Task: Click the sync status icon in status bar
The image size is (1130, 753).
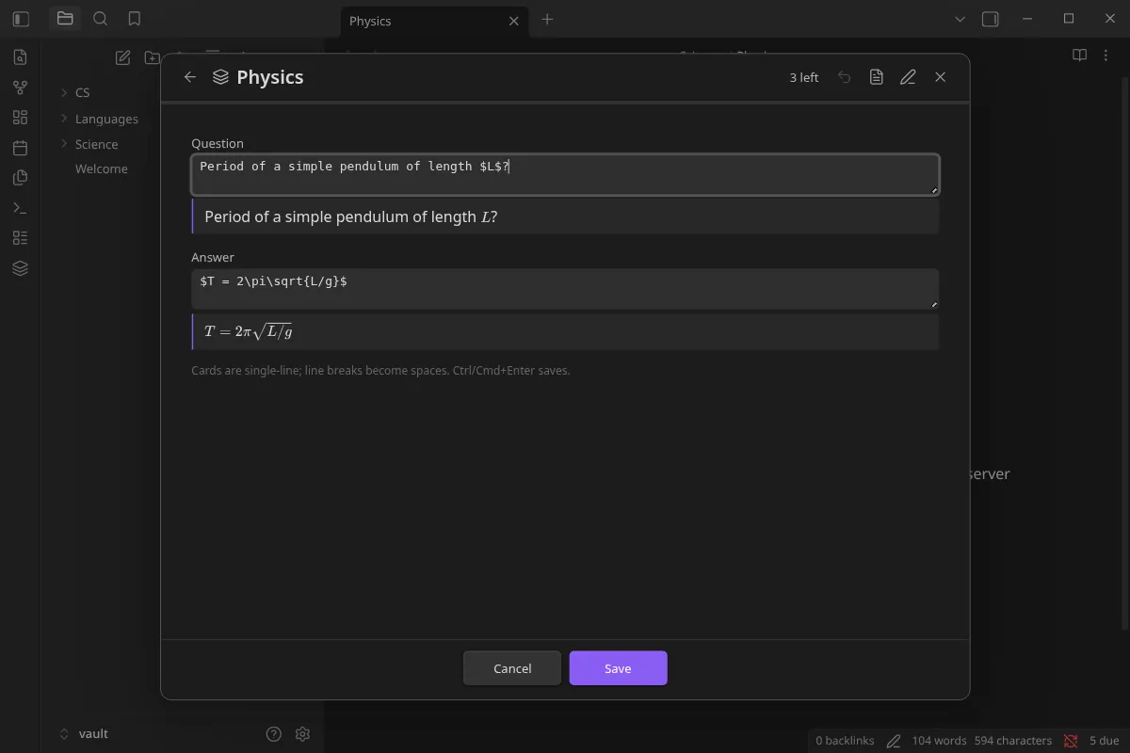Action: [x=1071, y=741]
